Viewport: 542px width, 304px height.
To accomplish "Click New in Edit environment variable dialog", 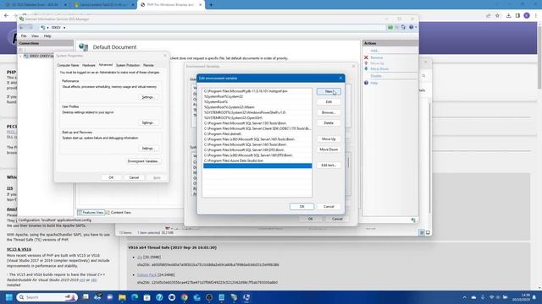I will (x=329, y=91).
